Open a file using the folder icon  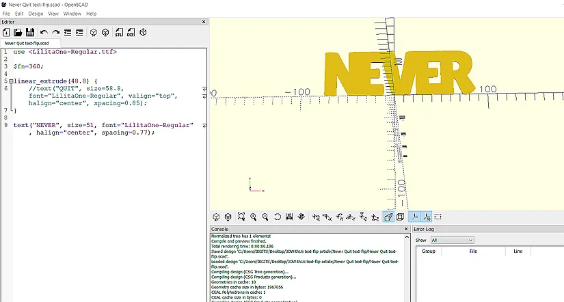coord(18,32)
